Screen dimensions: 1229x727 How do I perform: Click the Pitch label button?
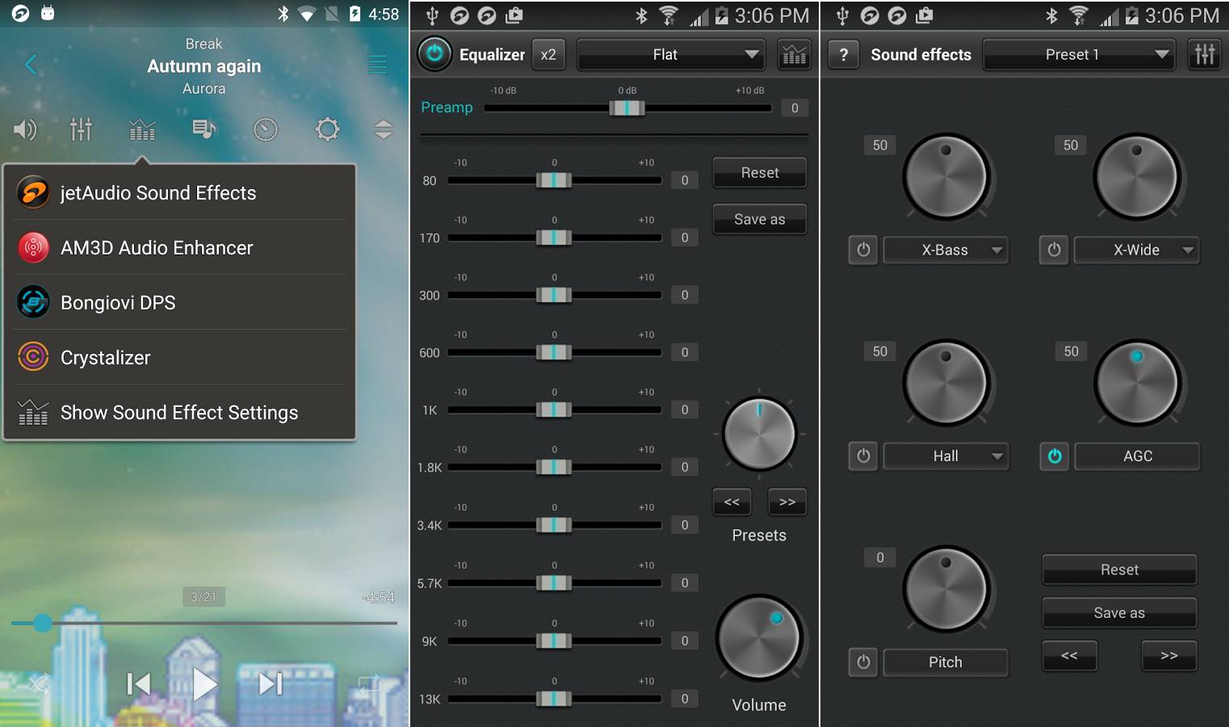pos(946,662)
